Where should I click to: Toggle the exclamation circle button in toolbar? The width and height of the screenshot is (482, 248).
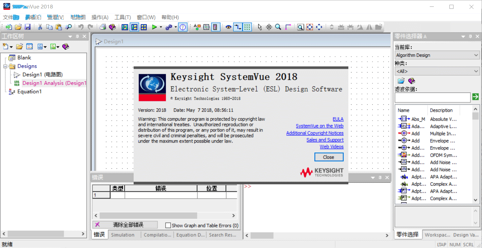tap(183, 27)
